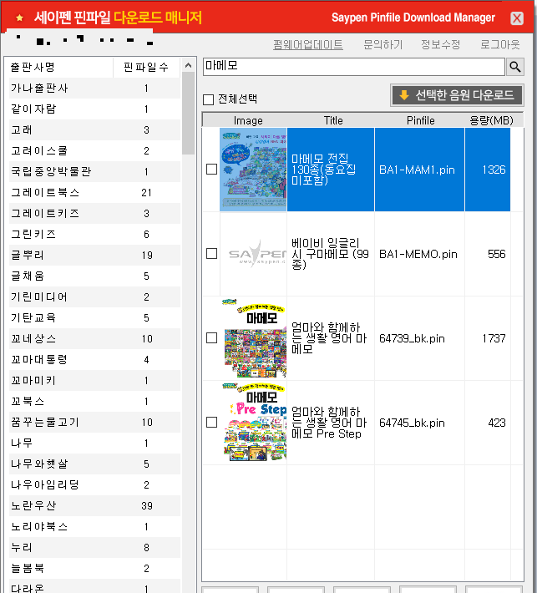Check the box for BA1-MEMO.pin row
The width and height of the screenshot is (537, 593).
tap(212, 253)
